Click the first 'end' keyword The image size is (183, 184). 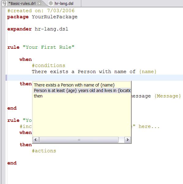click(12, 108)
